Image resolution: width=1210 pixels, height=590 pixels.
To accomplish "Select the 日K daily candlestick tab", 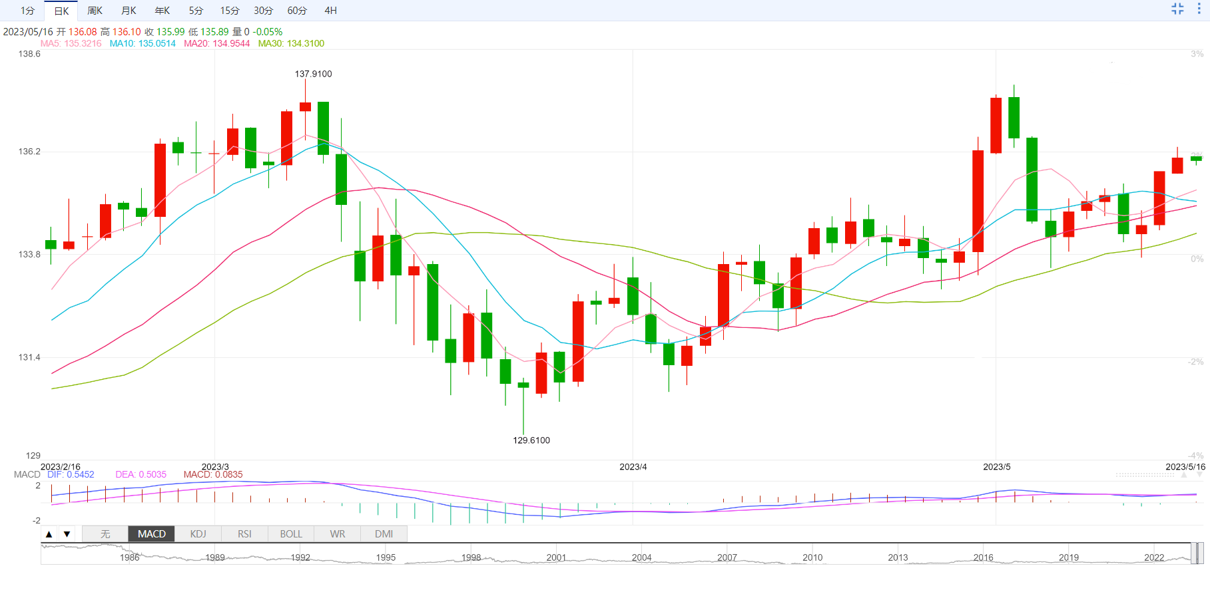I will tap(61, 11).
